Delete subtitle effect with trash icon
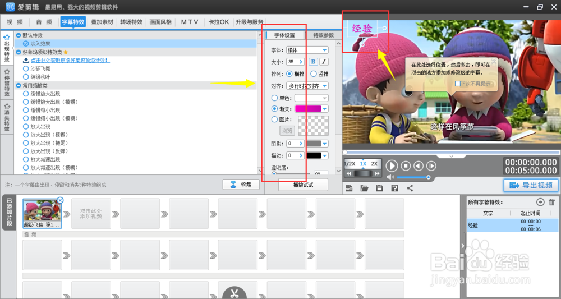 click(x=551, y=202)
